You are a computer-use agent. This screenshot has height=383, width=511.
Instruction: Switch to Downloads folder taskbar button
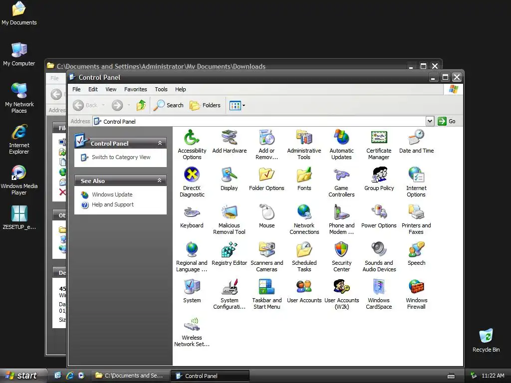coord(129,376)
